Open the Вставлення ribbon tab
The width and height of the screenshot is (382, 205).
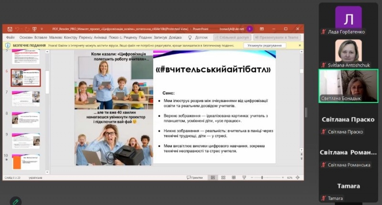(41, 38)
